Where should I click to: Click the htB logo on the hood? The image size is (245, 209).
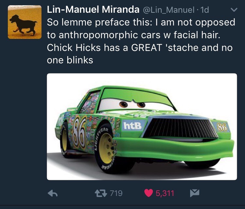pyautogui.click(x=133, y=126)
